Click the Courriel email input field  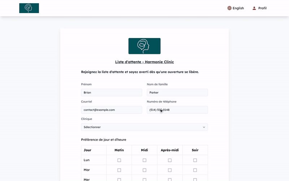[112, 110]
